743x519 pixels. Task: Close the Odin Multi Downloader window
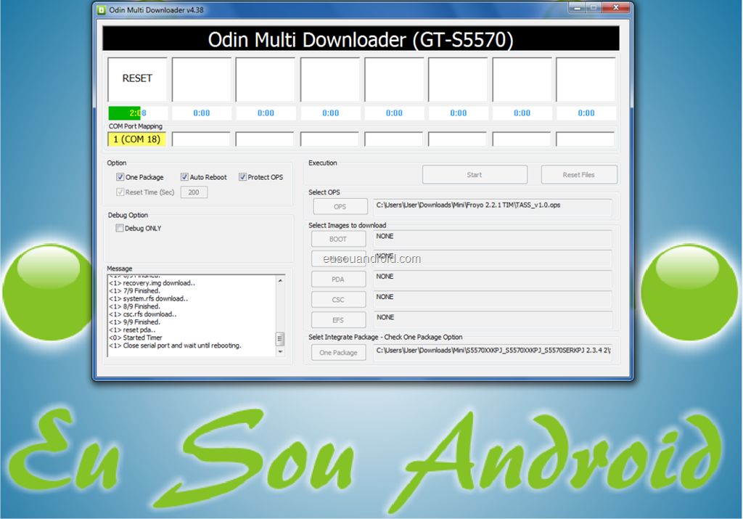(615, 7)
